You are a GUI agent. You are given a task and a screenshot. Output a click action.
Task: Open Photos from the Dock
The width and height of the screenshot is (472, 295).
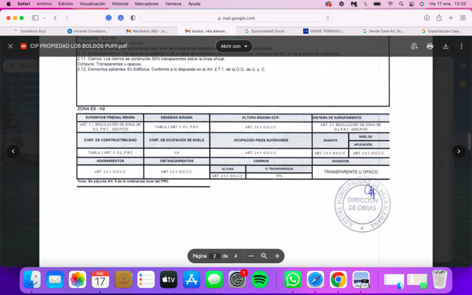point(77,280)
